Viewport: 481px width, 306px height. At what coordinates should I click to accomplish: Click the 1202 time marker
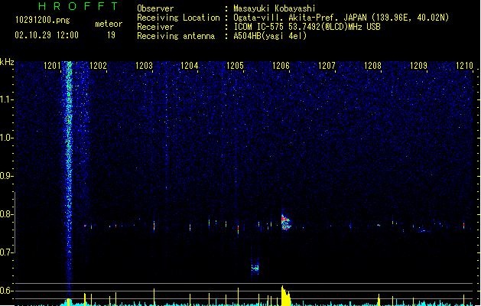(x=98, y=66)
